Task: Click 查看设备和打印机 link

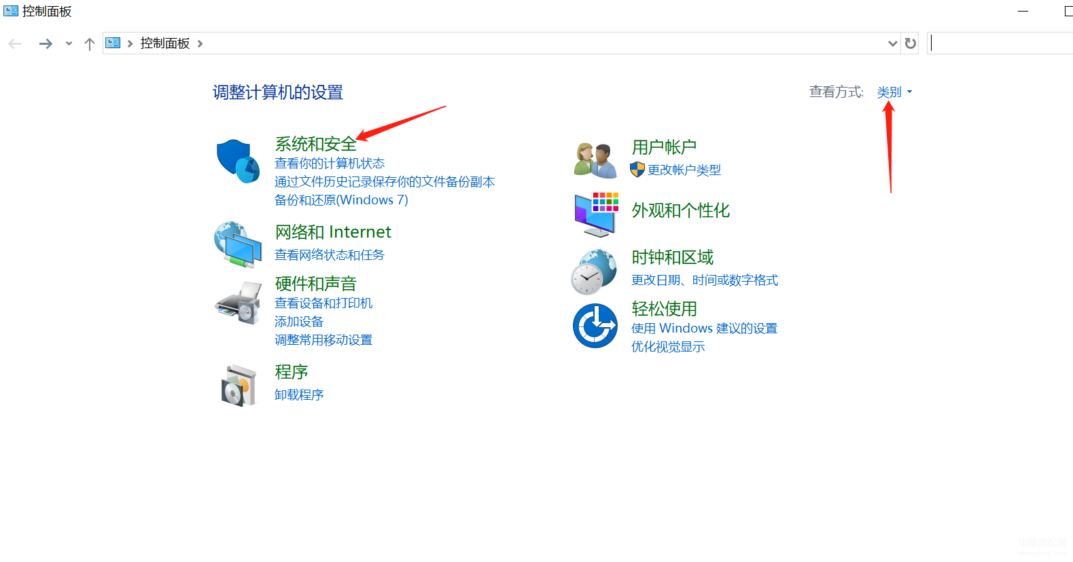Action: tap(323, 303)
